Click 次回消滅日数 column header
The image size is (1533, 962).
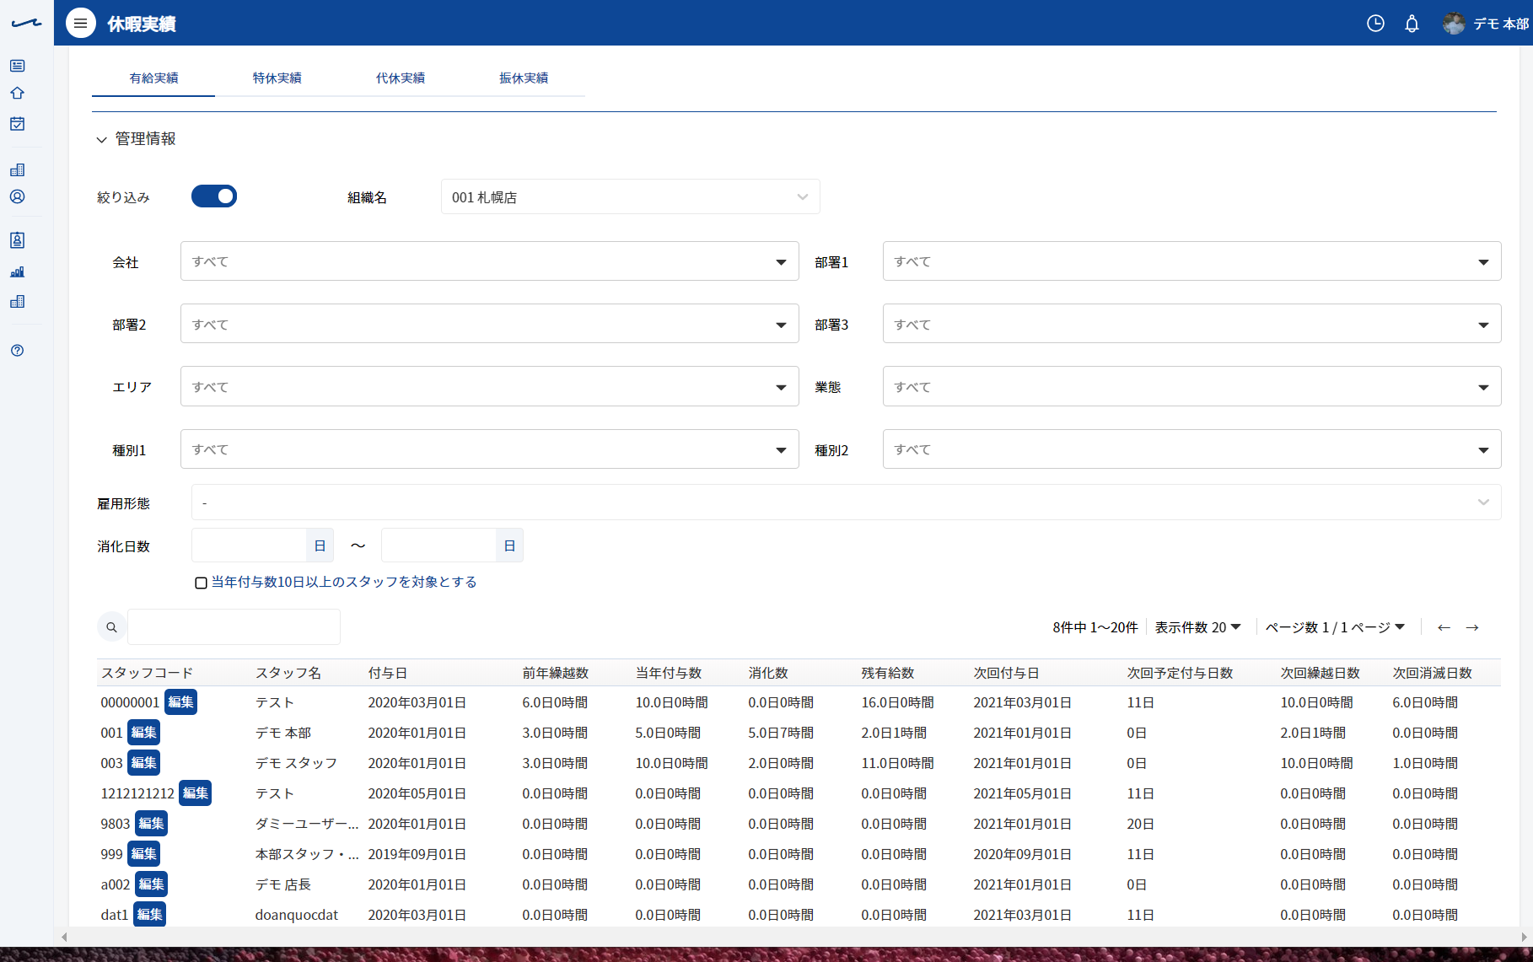[1432, 673]
